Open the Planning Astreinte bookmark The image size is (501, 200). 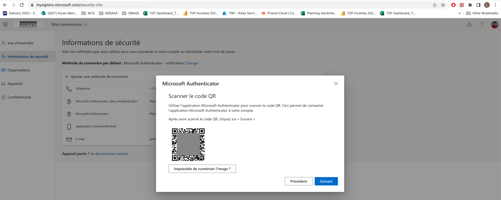pyautogui.click(x=319, y=13)
